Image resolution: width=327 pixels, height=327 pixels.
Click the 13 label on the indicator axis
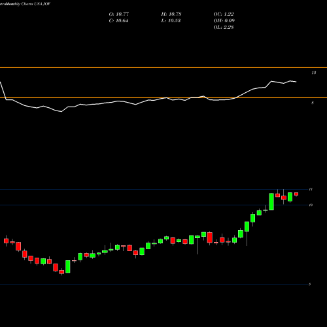pos(314,73)
